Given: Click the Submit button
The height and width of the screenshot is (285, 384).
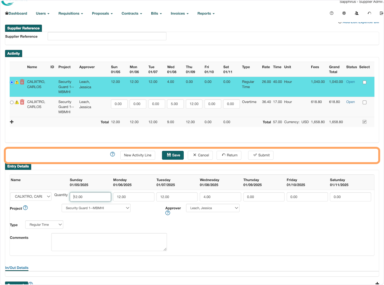Looking at the screenshot, I should pyautogui.click(x=261, y=155).
